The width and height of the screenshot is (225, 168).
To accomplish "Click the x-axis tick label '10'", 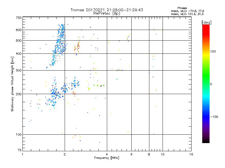I will 163,154.
